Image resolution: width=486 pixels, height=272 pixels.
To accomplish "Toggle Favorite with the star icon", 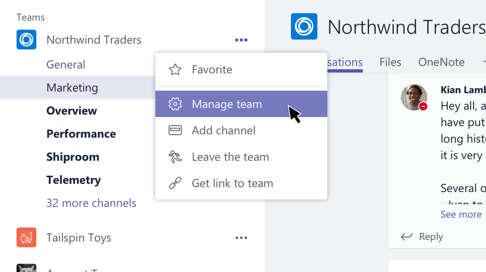I will (175, 69).
